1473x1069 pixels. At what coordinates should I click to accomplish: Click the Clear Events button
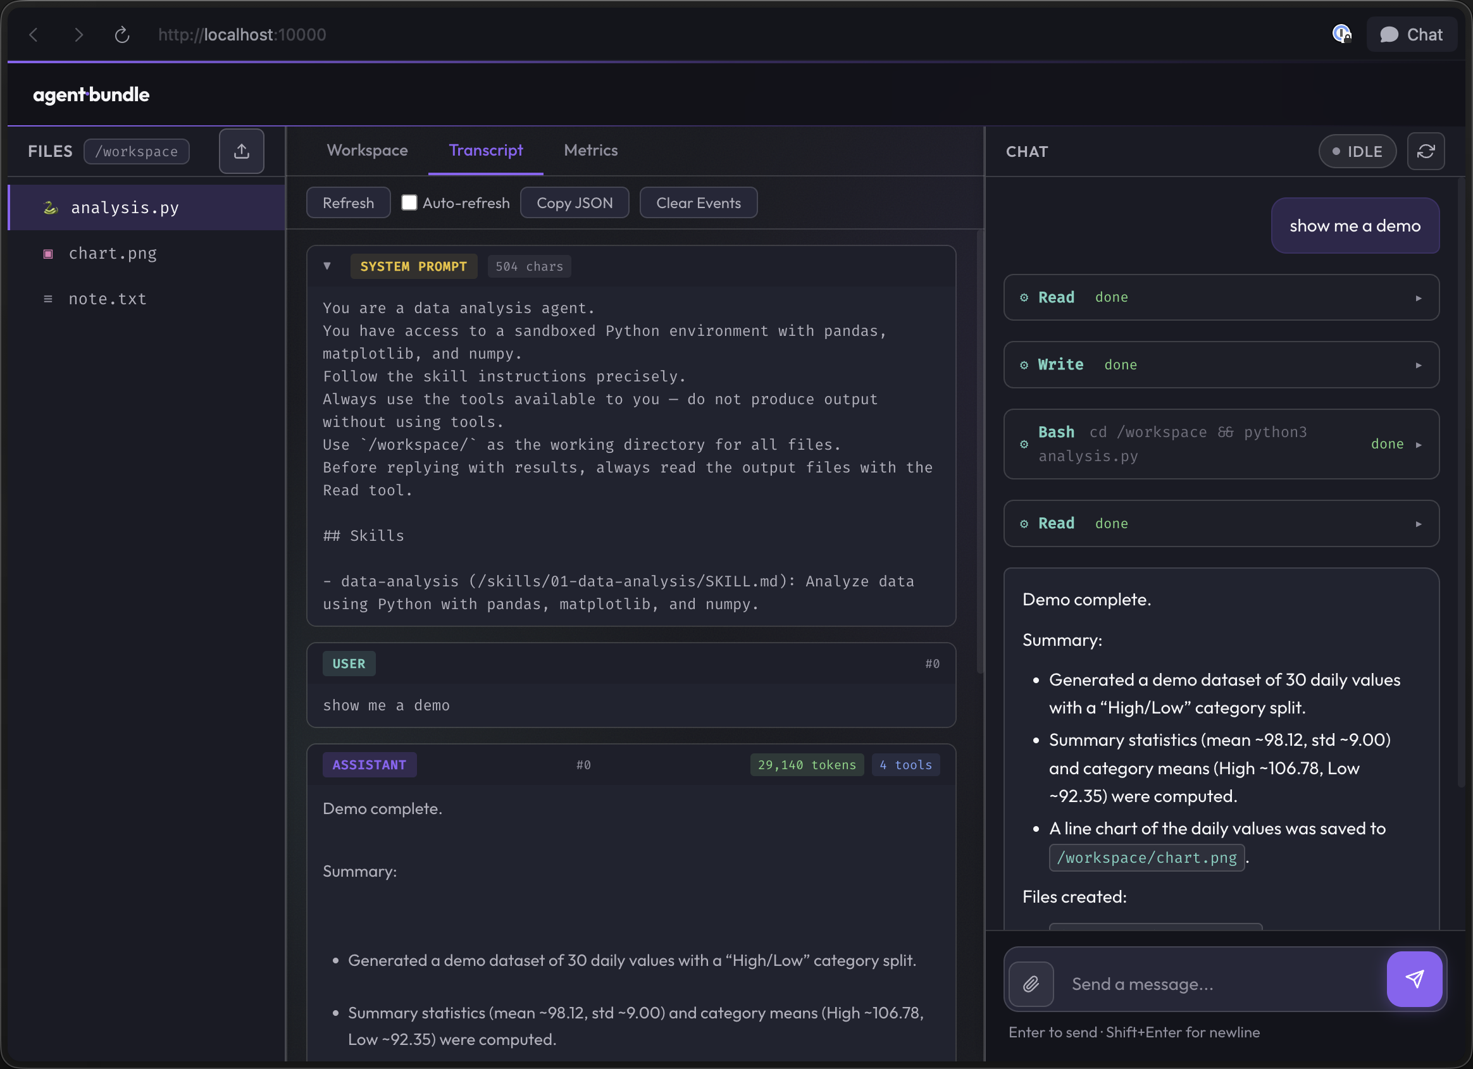pyautogui.click(x=698, y=202)
